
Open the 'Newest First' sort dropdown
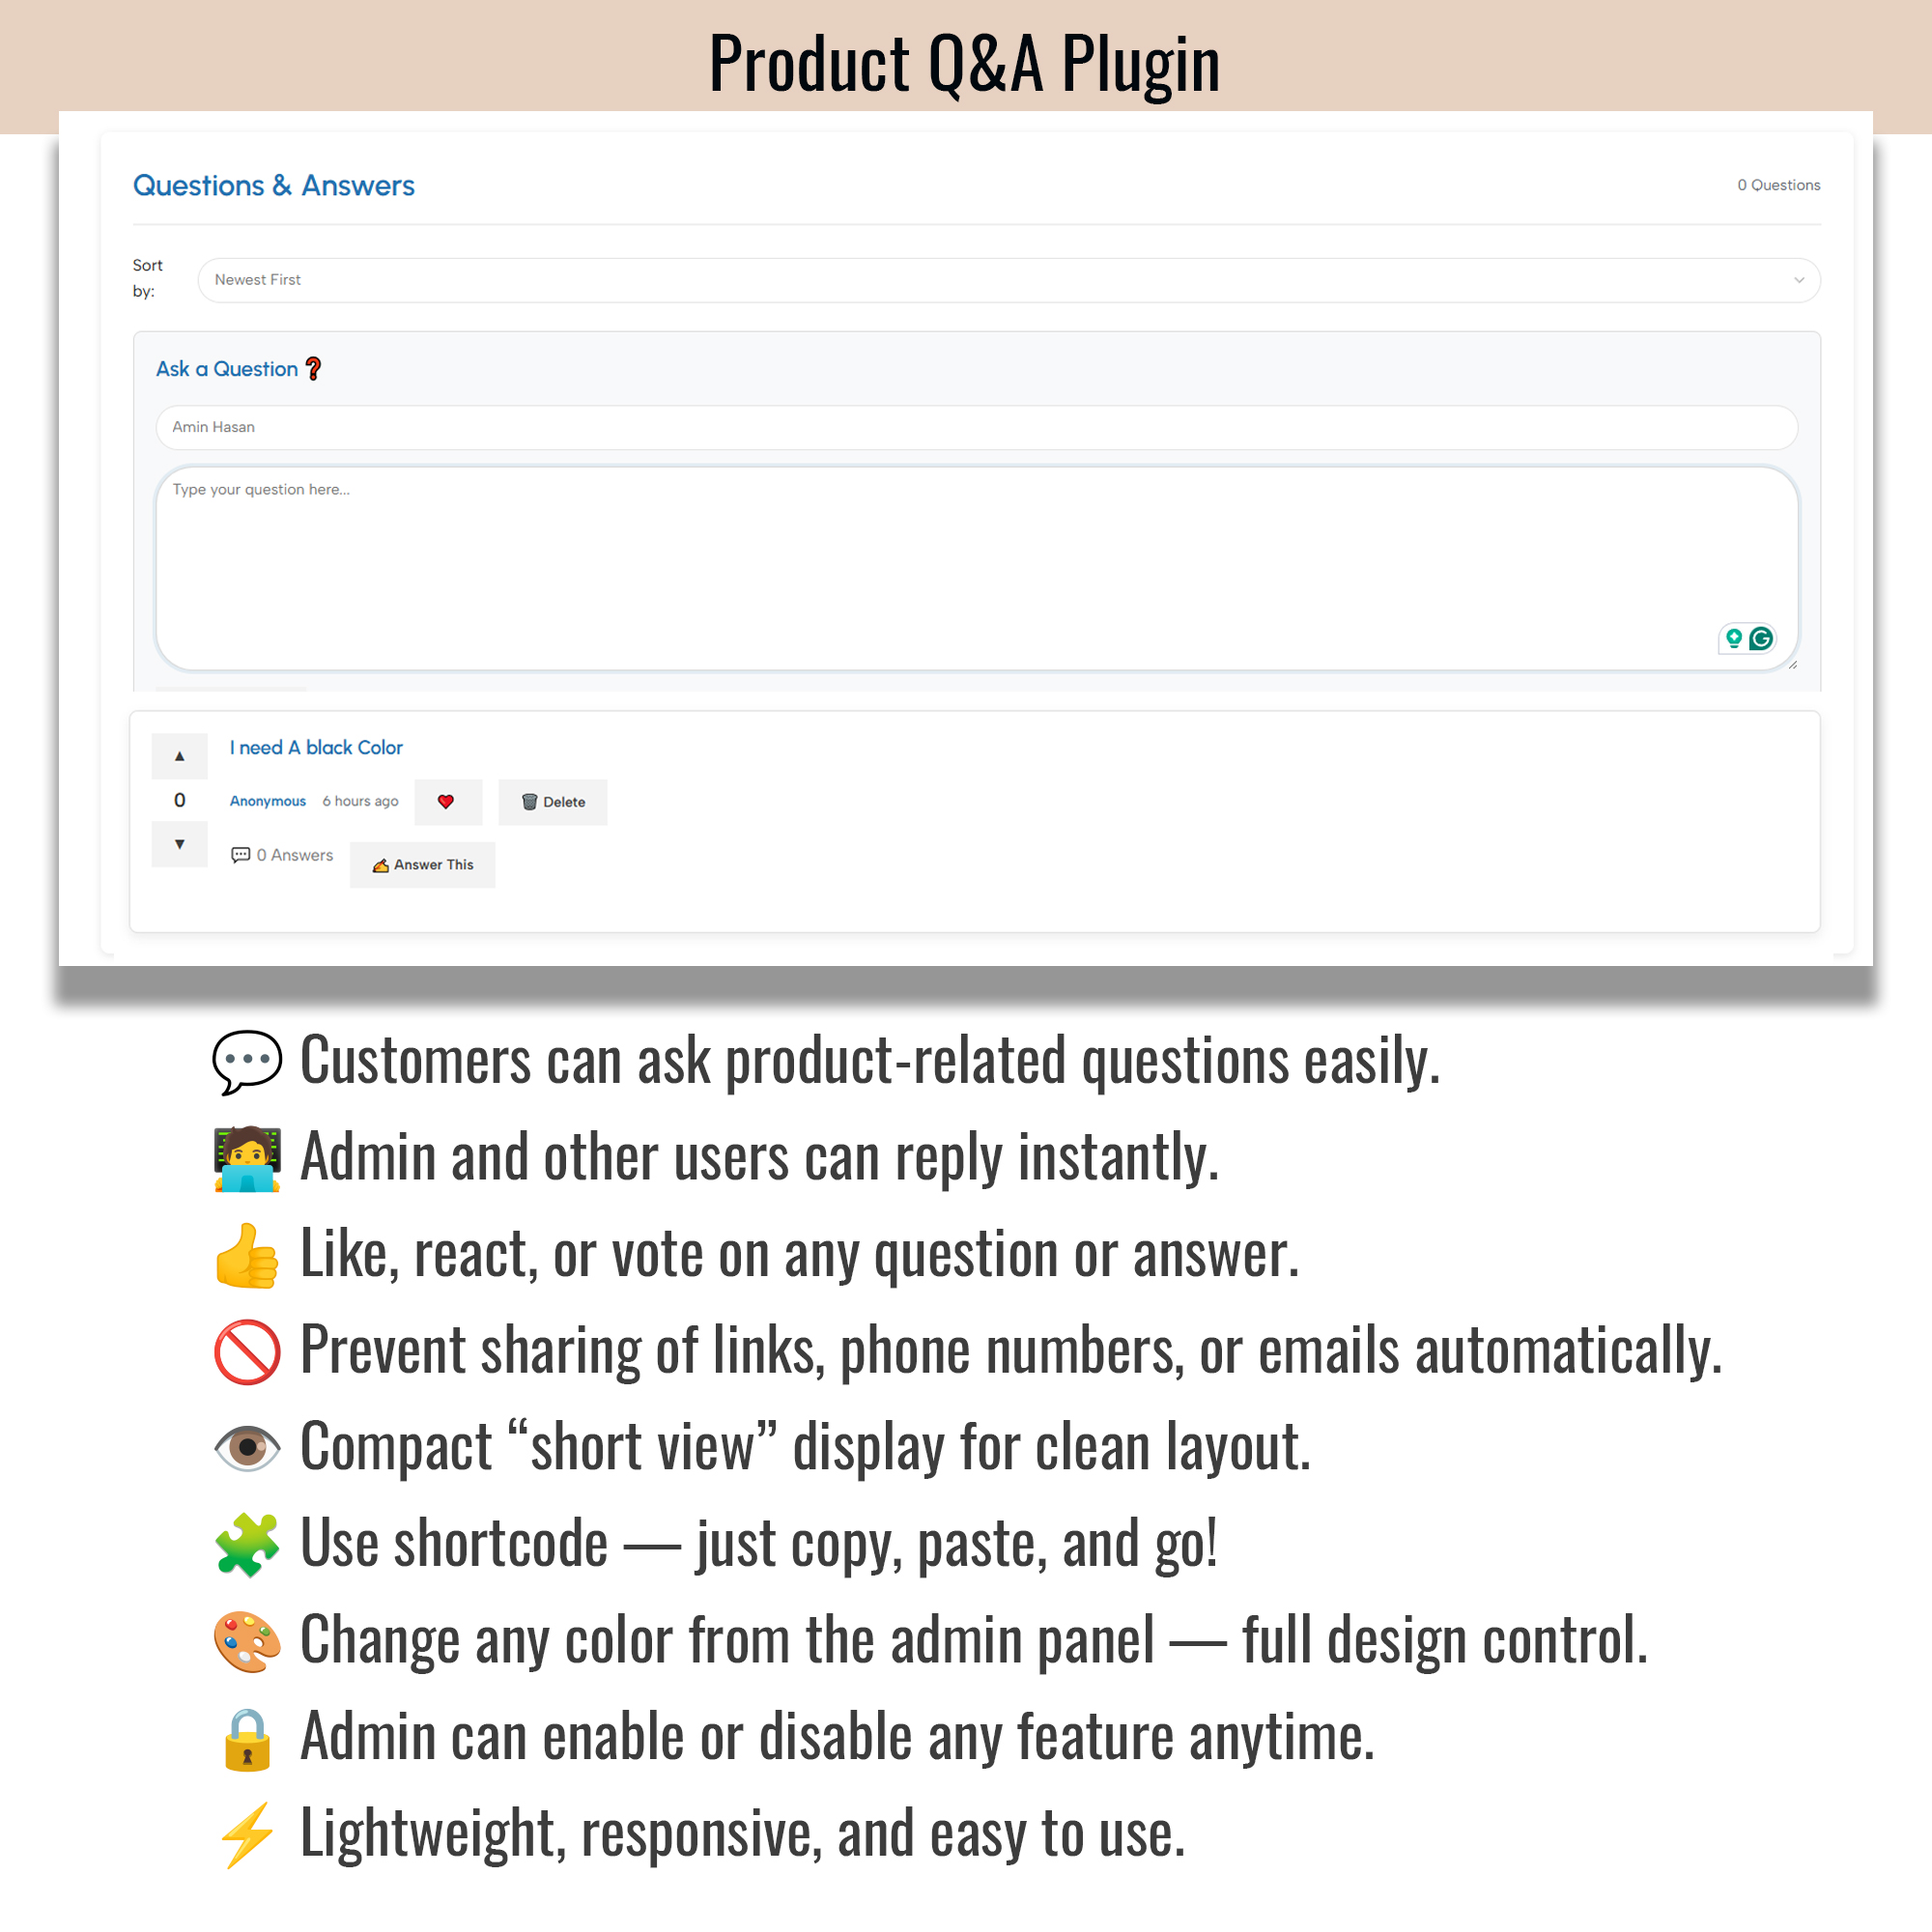pyautogui.click(x=1008, y=280)
